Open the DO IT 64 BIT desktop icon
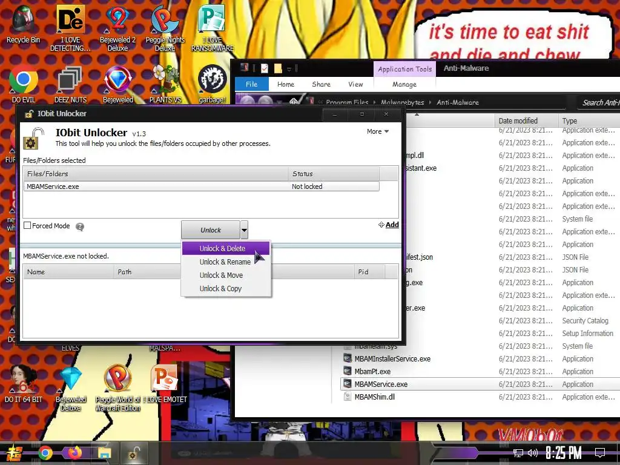 [24, 383]
